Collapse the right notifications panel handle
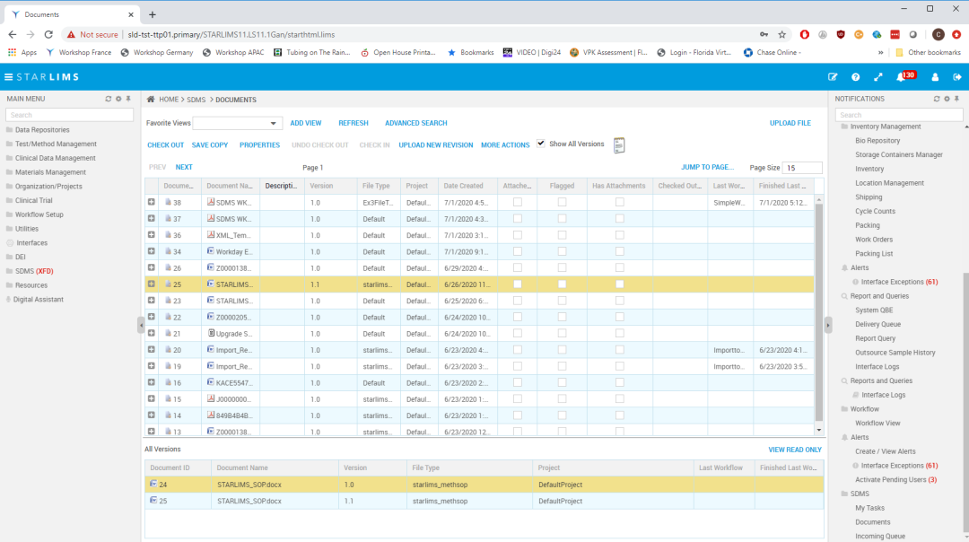Viewport: 969px width, 542px height. tap(828, 325)
